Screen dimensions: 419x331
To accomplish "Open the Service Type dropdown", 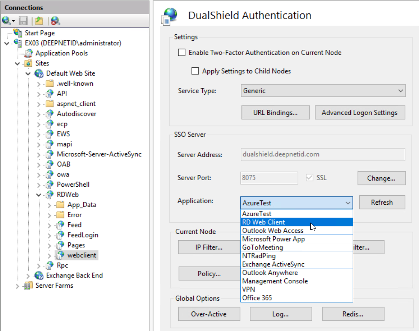I will pos(323,91).
